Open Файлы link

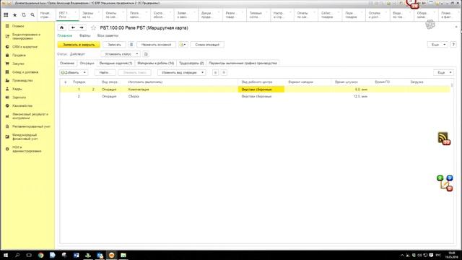(85, 35)
